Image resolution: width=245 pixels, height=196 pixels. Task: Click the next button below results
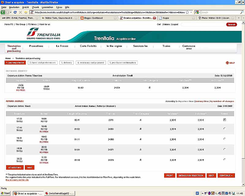click(x=29, y=168)
